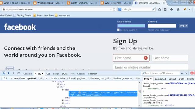Viewport: 195px width, 109px height.
Task: Open the FirePath panel
Action: point(93,74)
